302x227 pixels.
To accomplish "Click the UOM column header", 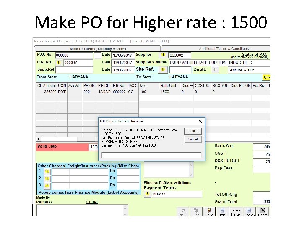I will 62,85.
